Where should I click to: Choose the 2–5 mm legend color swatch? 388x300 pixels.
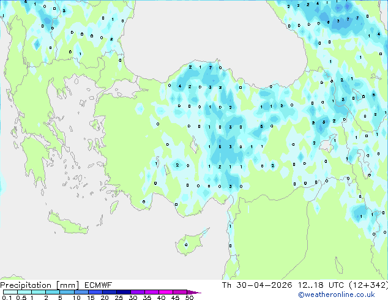pyautogui.click(x=53, y=292)
